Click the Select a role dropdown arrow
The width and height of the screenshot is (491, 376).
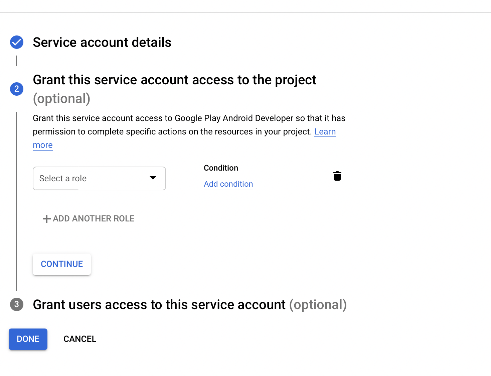tap(153, 178)
